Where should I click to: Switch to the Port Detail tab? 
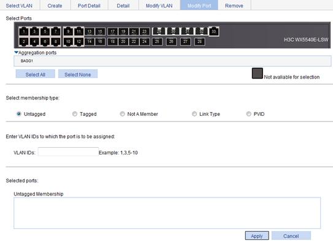point(89,6)
